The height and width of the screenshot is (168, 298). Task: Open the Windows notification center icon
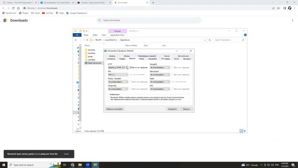click(x=293, y=165)
